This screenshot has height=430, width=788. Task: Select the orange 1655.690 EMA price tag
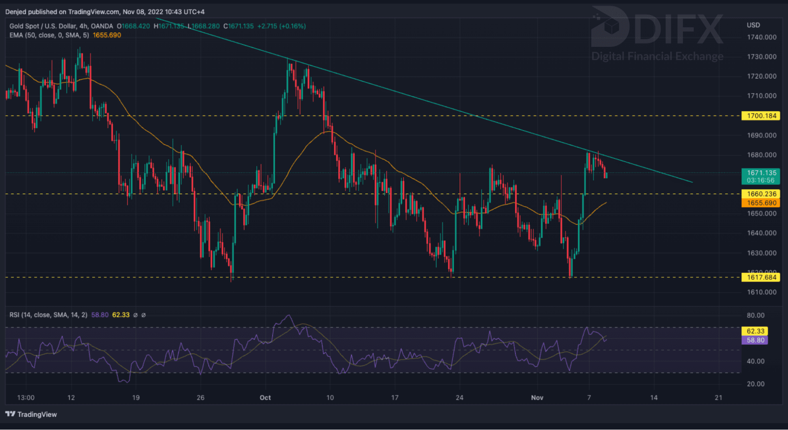(x=761, y=203)
